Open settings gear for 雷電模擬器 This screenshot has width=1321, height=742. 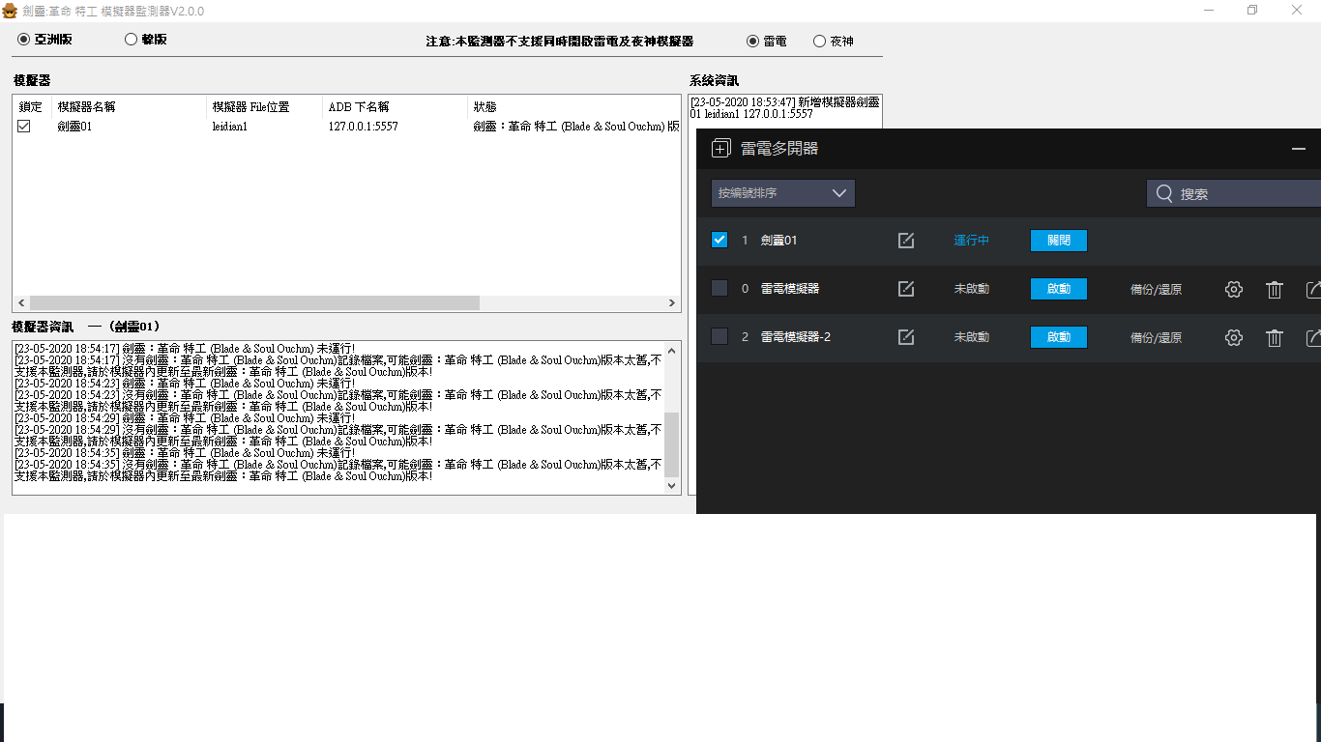pyautogui.click(x=1233, y=289)
